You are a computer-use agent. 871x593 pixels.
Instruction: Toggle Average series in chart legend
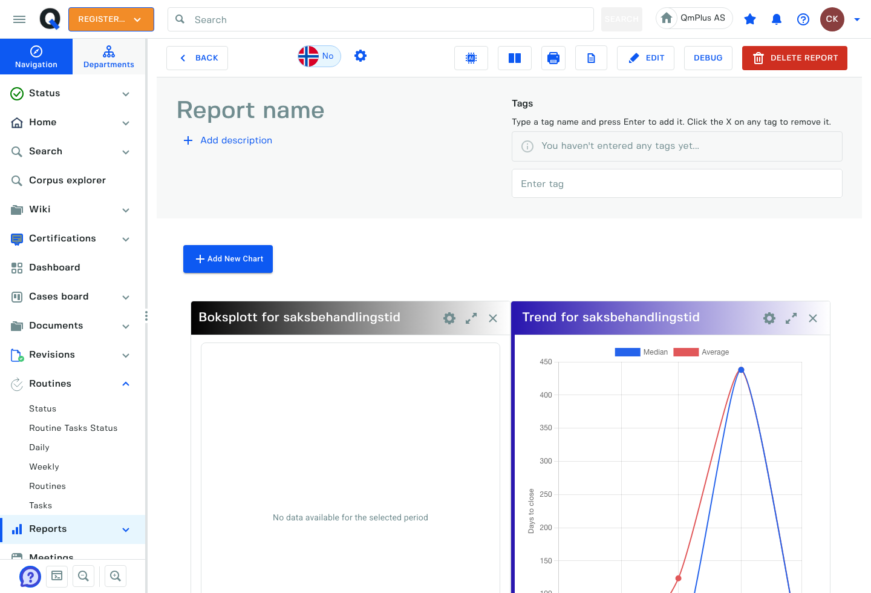(x=701, y=352)
